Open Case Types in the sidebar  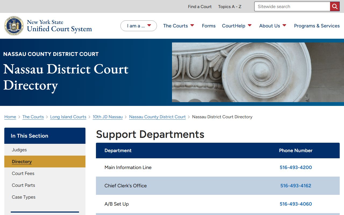[45, 197]
